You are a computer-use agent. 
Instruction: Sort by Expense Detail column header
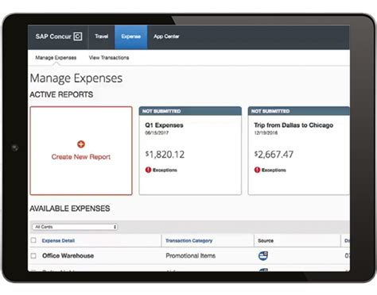(x=58, y=240)
